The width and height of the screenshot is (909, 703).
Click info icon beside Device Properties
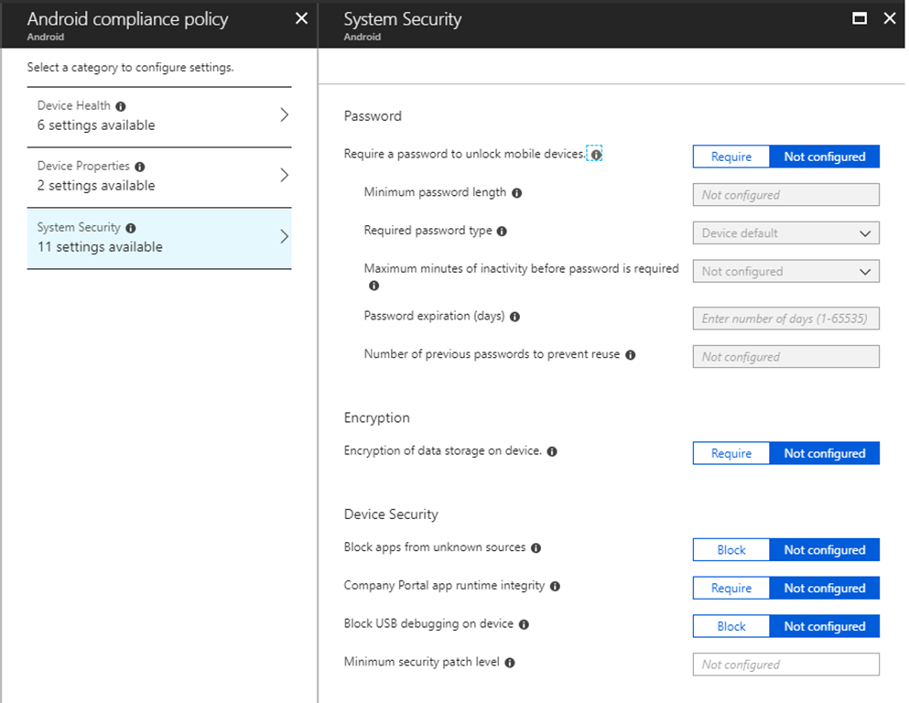[139, 167]
